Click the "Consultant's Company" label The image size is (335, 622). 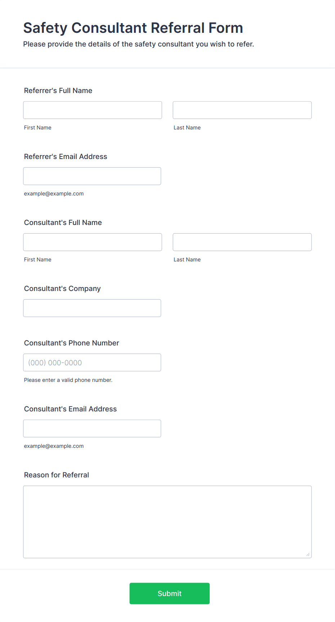click(x=62, y=288)
